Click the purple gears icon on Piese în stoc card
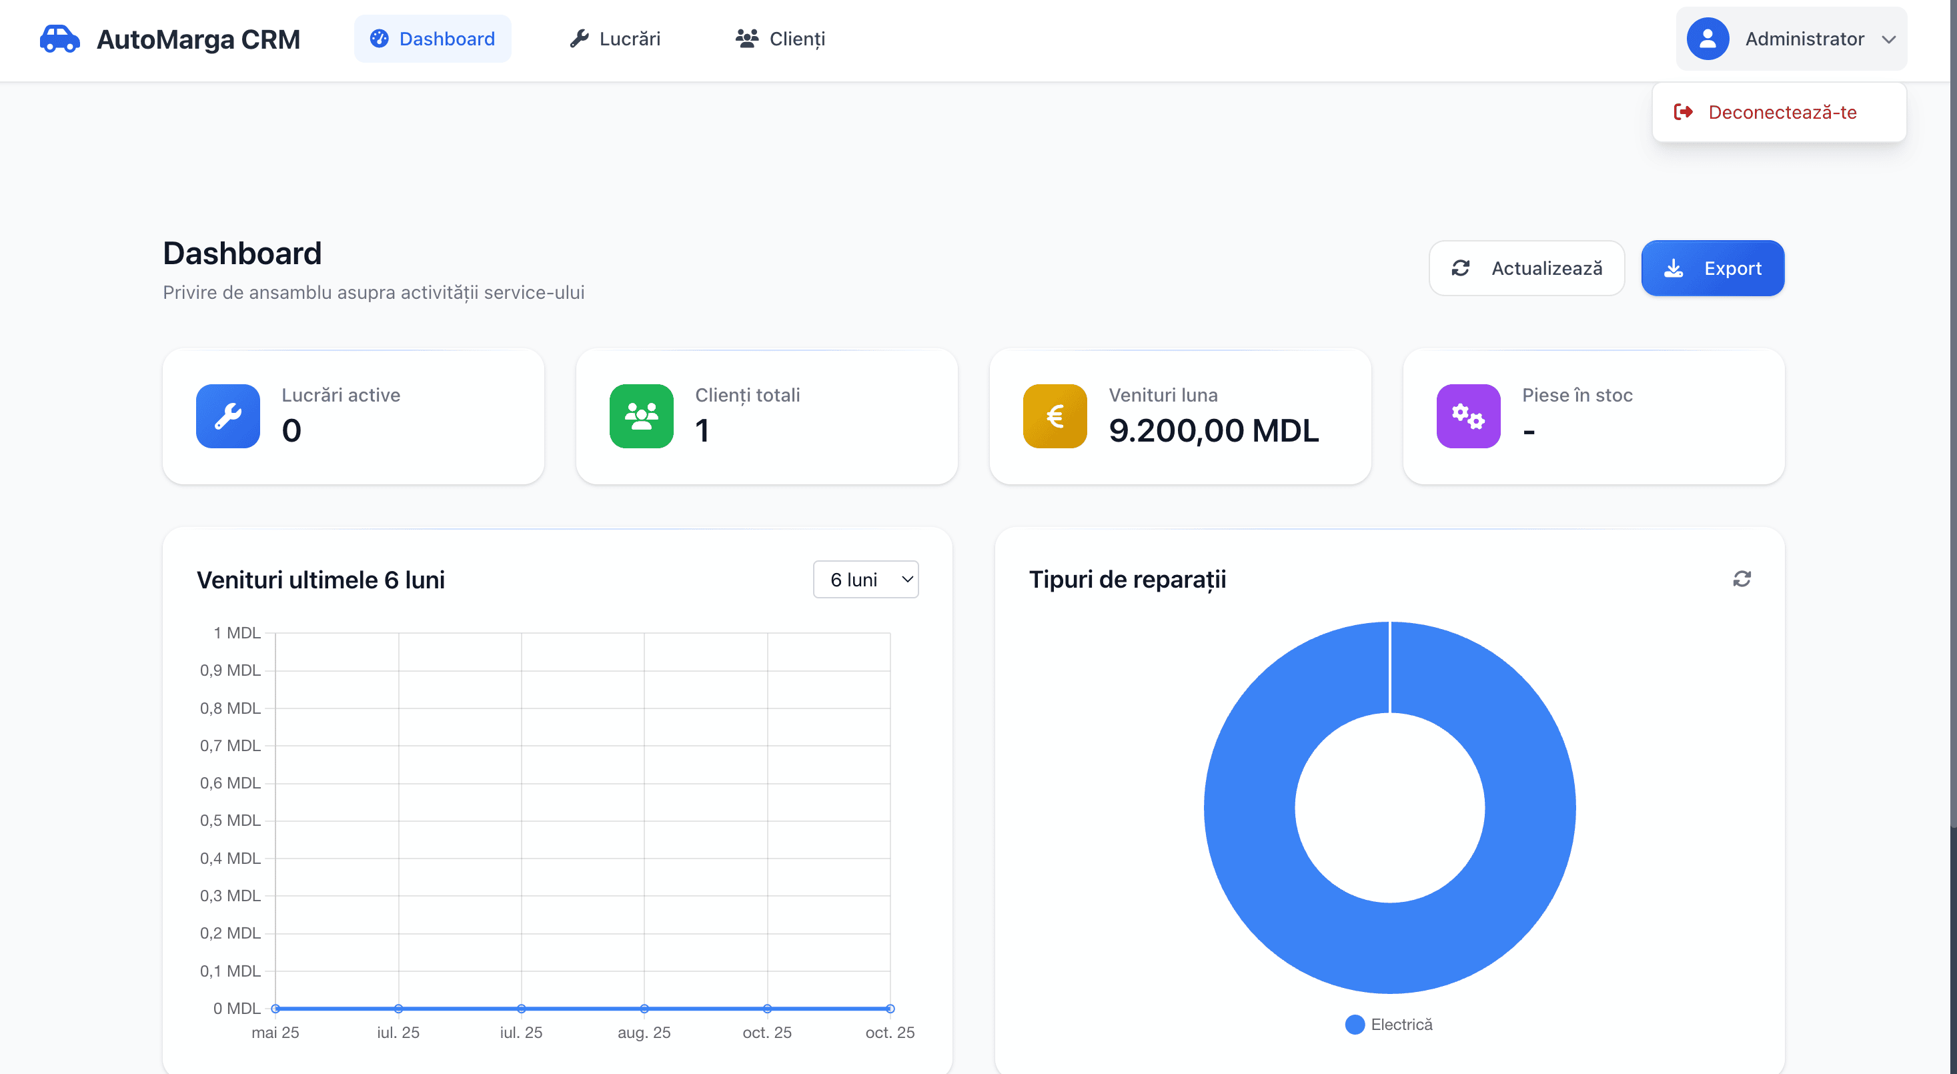 click(1467, 416)
